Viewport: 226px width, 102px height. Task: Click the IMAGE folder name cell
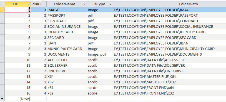click(67, 10)
